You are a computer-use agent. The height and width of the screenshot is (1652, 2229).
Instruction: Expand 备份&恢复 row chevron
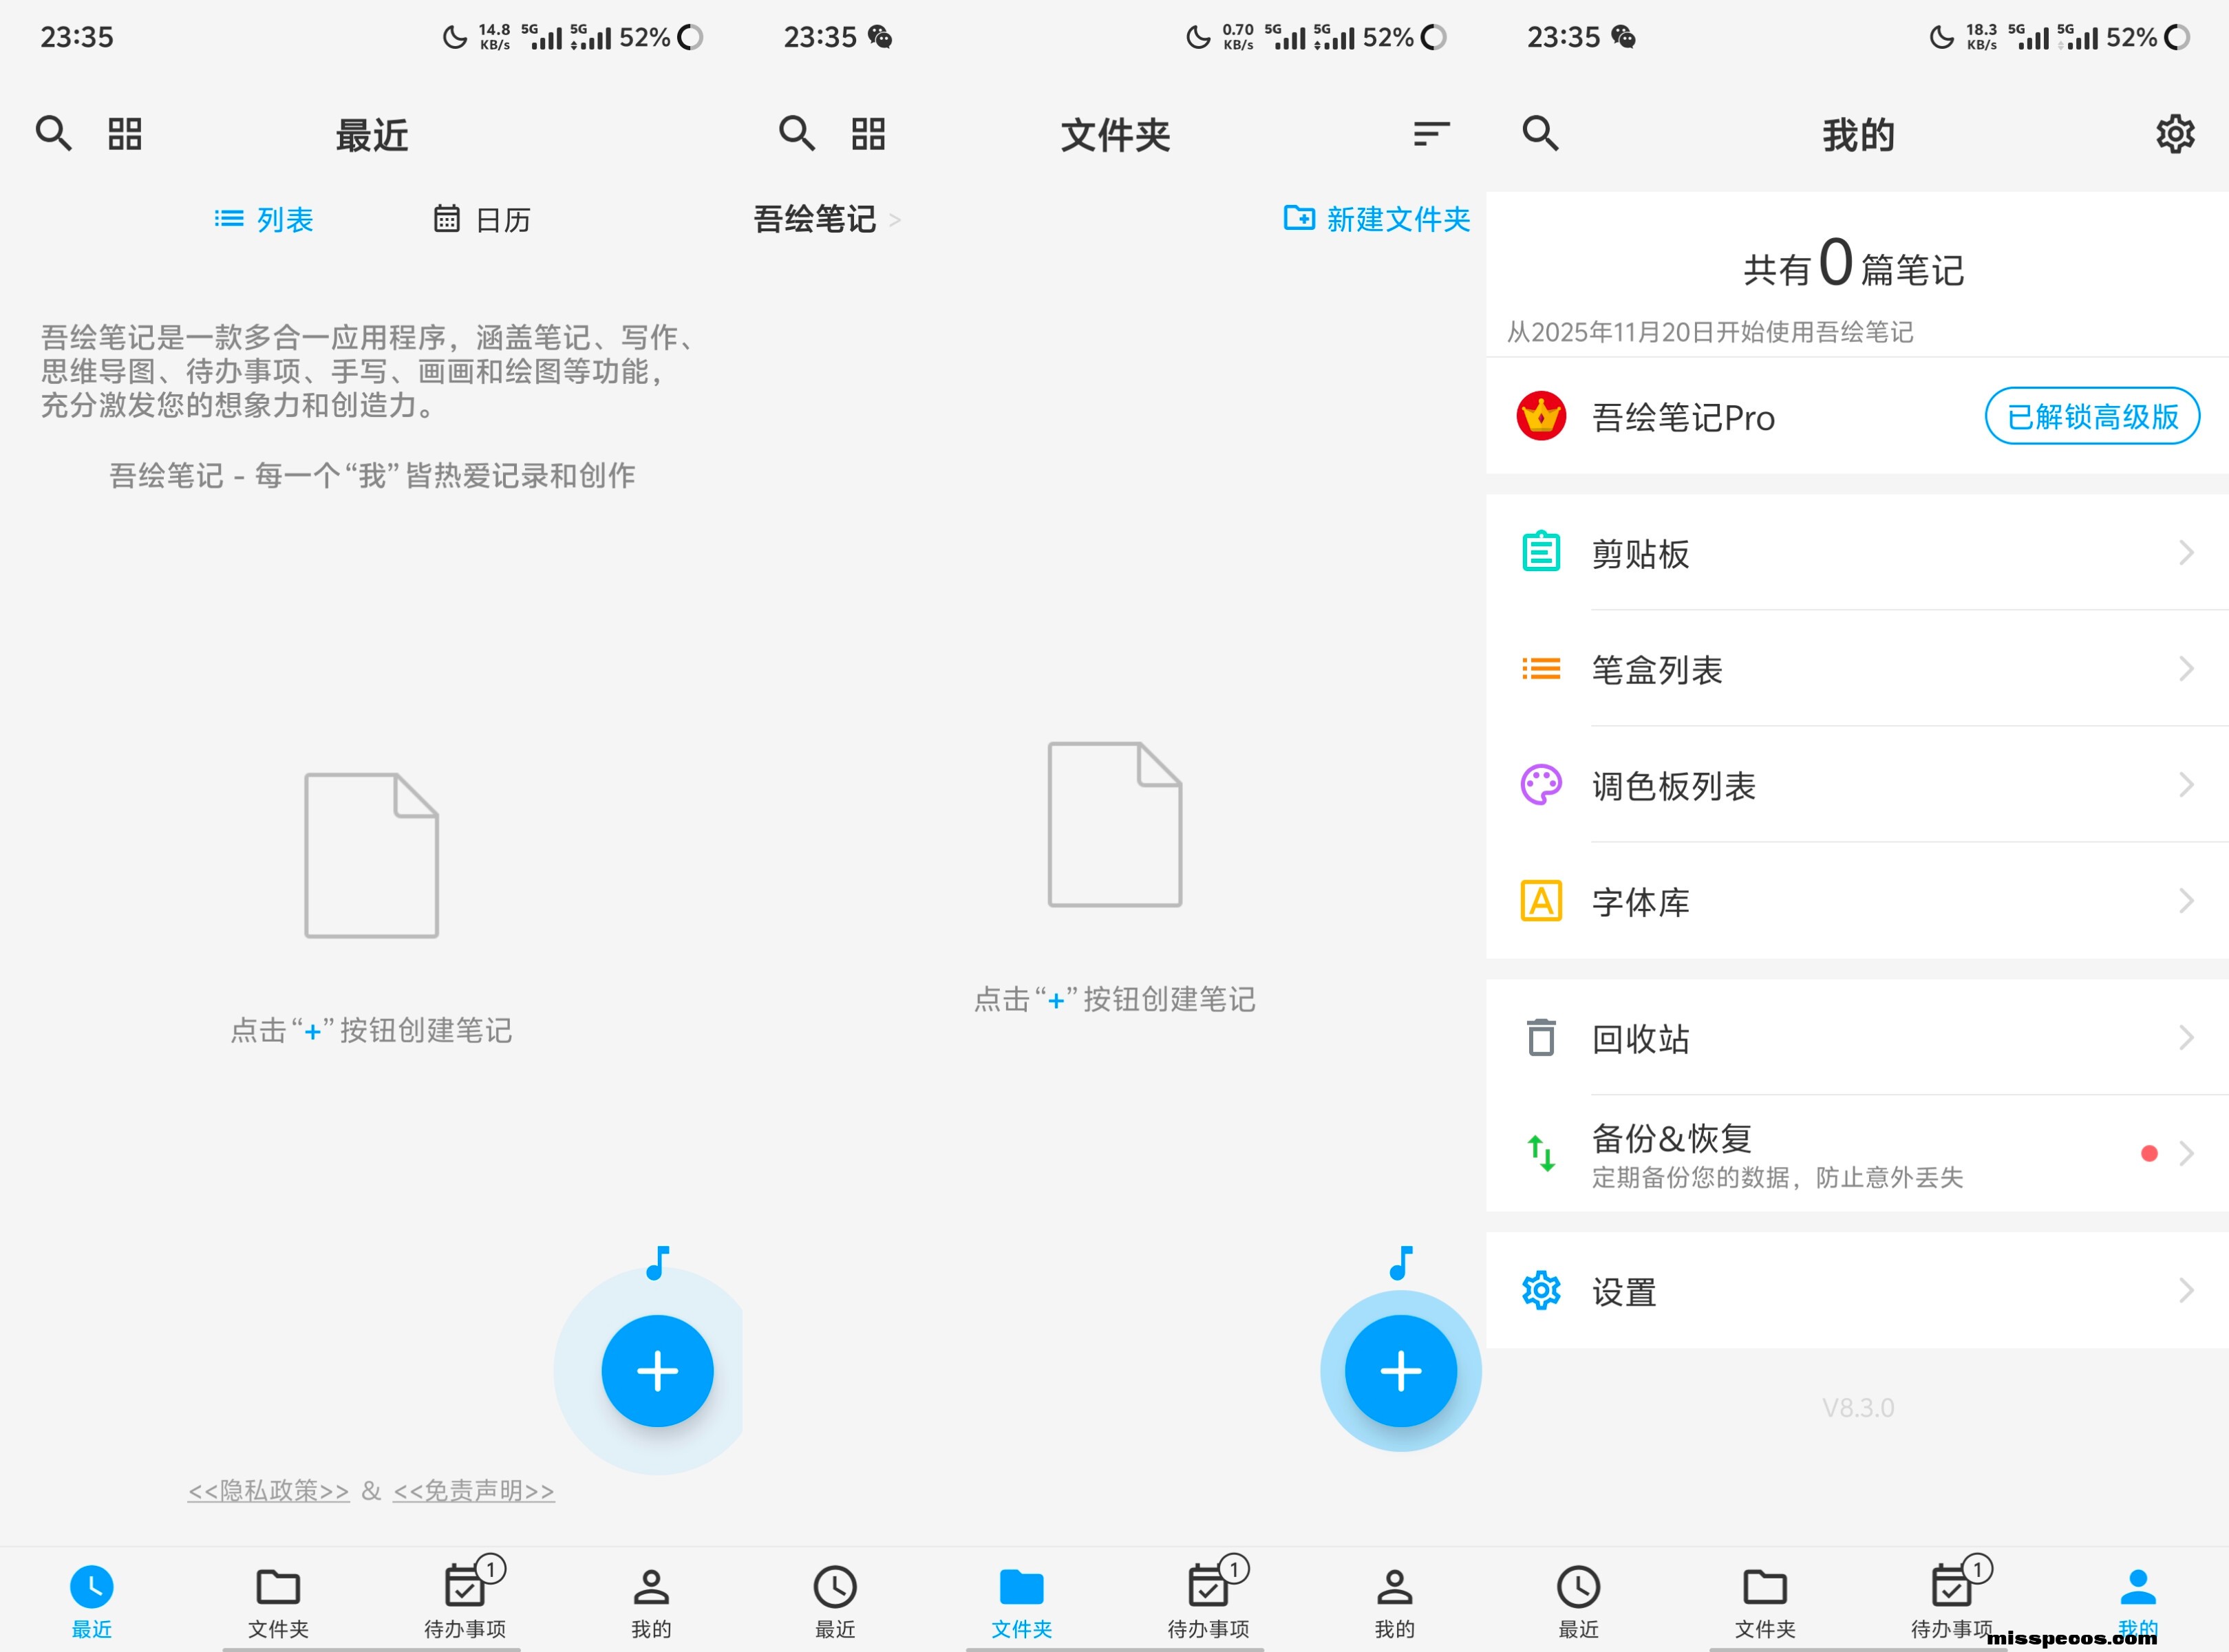click(2186, 1153)
